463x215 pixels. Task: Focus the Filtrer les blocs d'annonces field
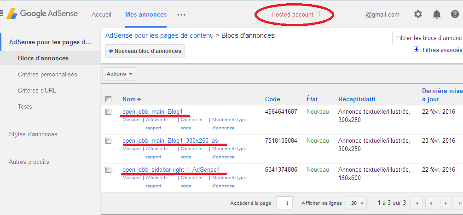[x=428, y=38]
